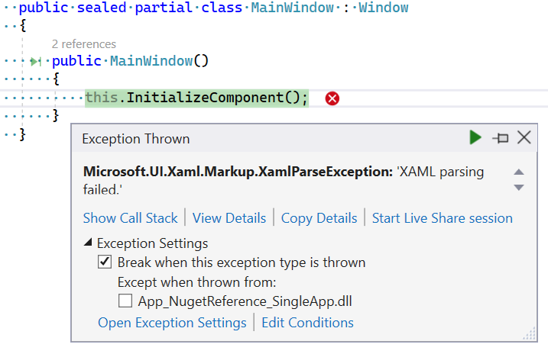Click the execution arrow beside MainWindow constructor
This screenshot has width=548, height=354.
35,61
